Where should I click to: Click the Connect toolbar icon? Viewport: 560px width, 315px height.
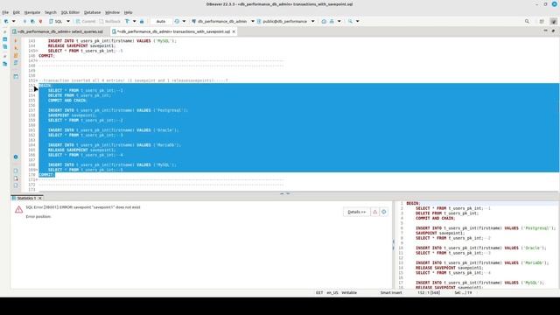(x=24, y=21)
